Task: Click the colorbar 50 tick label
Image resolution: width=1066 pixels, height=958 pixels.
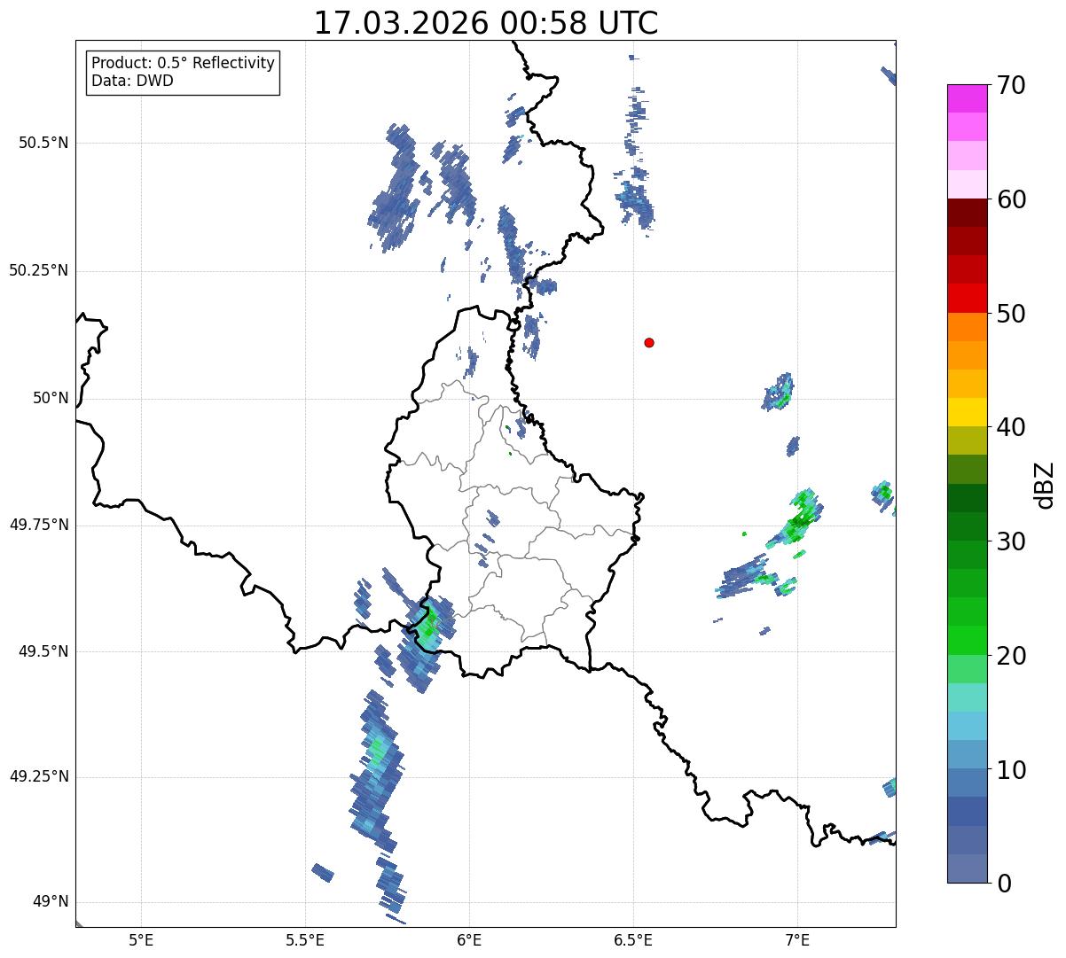Action: point(1010,314)
